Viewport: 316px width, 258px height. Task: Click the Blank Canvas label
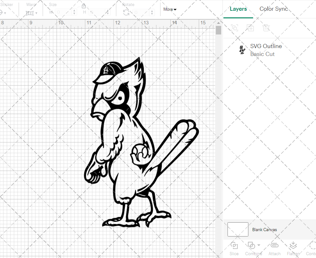[x=264, y=230]
